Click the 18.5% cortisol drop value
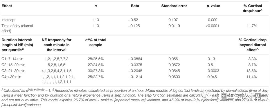 click(251, 71)
